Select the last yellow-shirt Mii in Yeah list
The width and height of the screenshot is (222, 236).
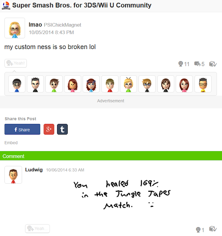(203, 84)
